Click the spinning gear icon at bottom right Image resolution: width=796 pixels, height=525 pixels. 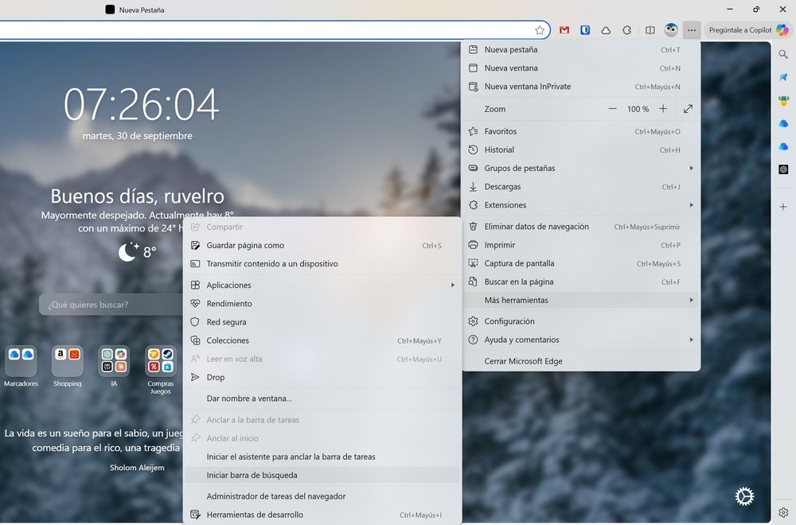(744, 496)
